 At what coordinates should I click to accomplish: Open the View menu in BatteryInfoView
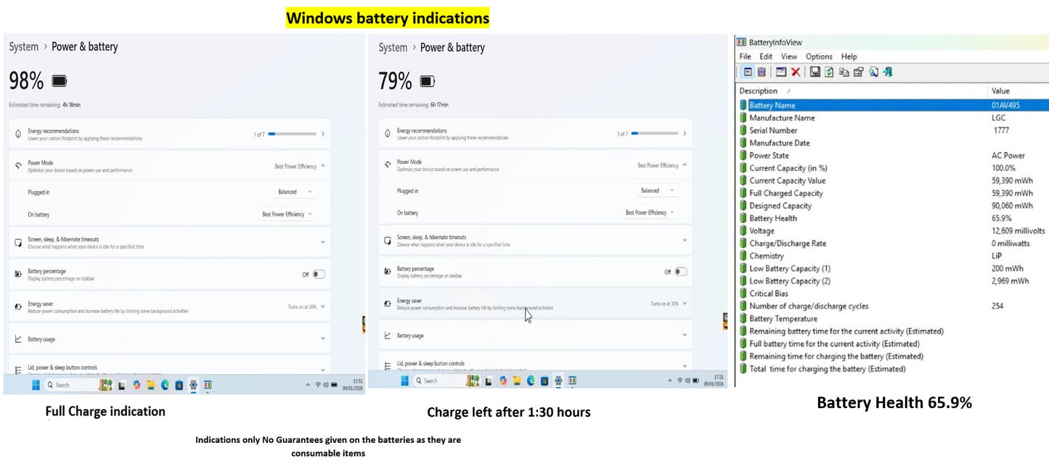point(788,57)
